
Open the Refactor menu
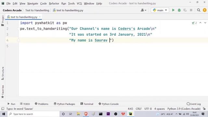(x=54, y=4)
